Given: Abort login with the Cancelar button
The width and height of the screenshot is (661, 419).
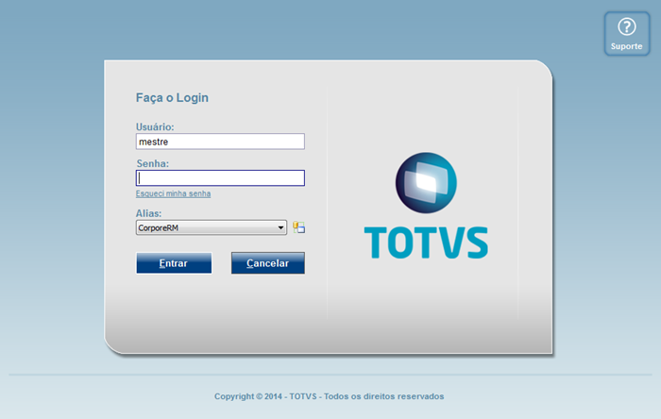Looking at the screenshot, I should (267, 263).
